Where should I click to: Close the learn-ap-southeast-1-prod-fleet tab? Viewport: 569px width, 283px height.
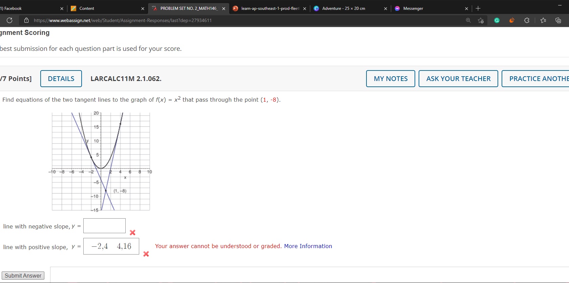pyautogui.click(x=304, y=8)
